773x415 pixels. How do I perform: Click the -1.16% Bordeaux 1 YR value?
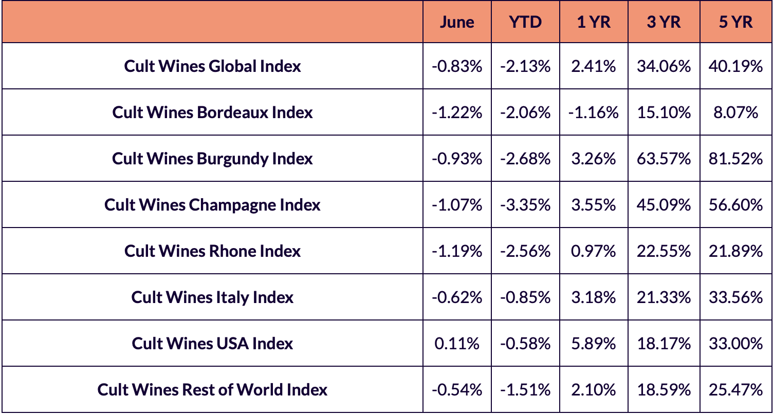click(594, 112)
